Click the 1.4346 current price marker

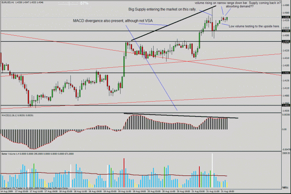pos(285,17)
